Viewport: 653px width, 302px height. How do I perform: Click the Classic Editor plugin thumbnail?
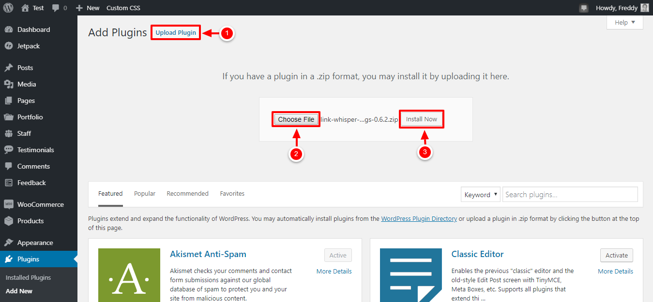pyautogui.click(x=411, y=275)
